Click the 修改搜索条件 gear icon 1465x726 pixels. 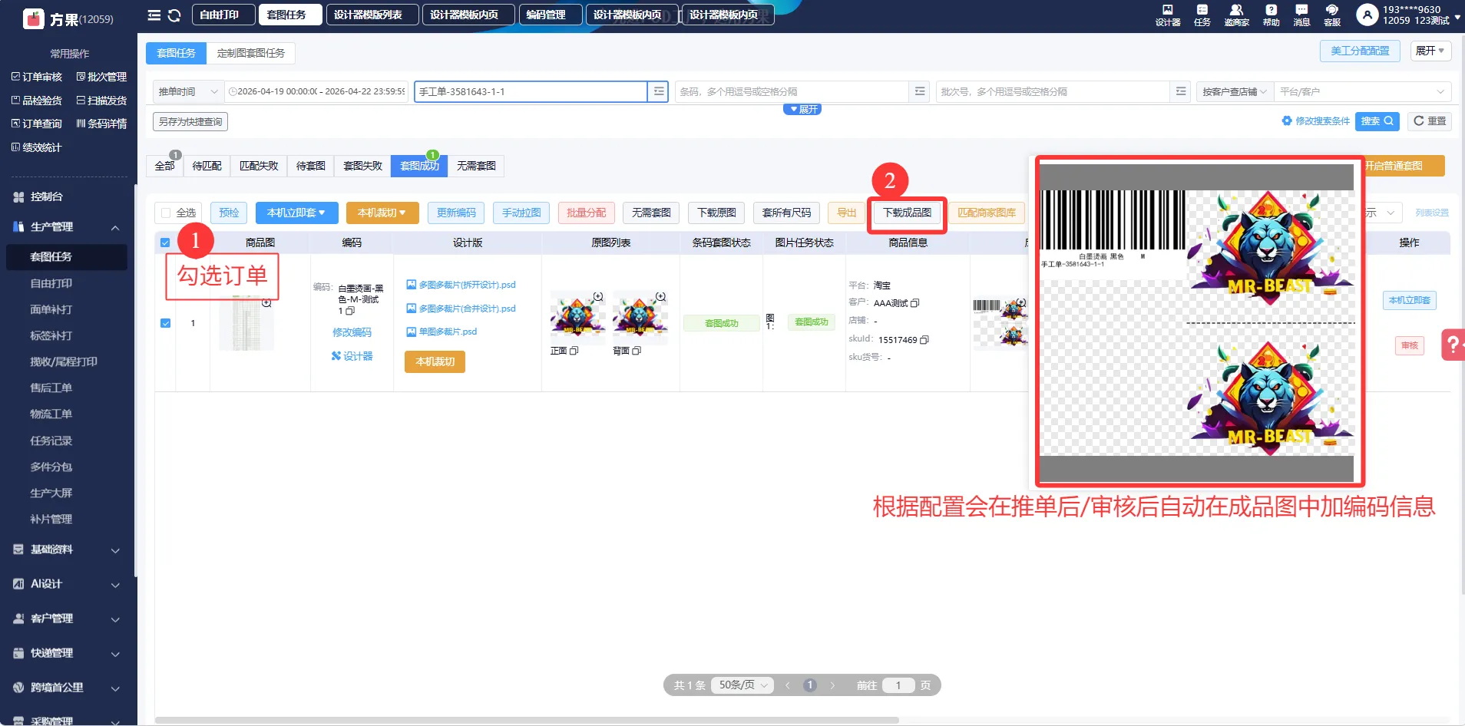tap(1287, 120)
